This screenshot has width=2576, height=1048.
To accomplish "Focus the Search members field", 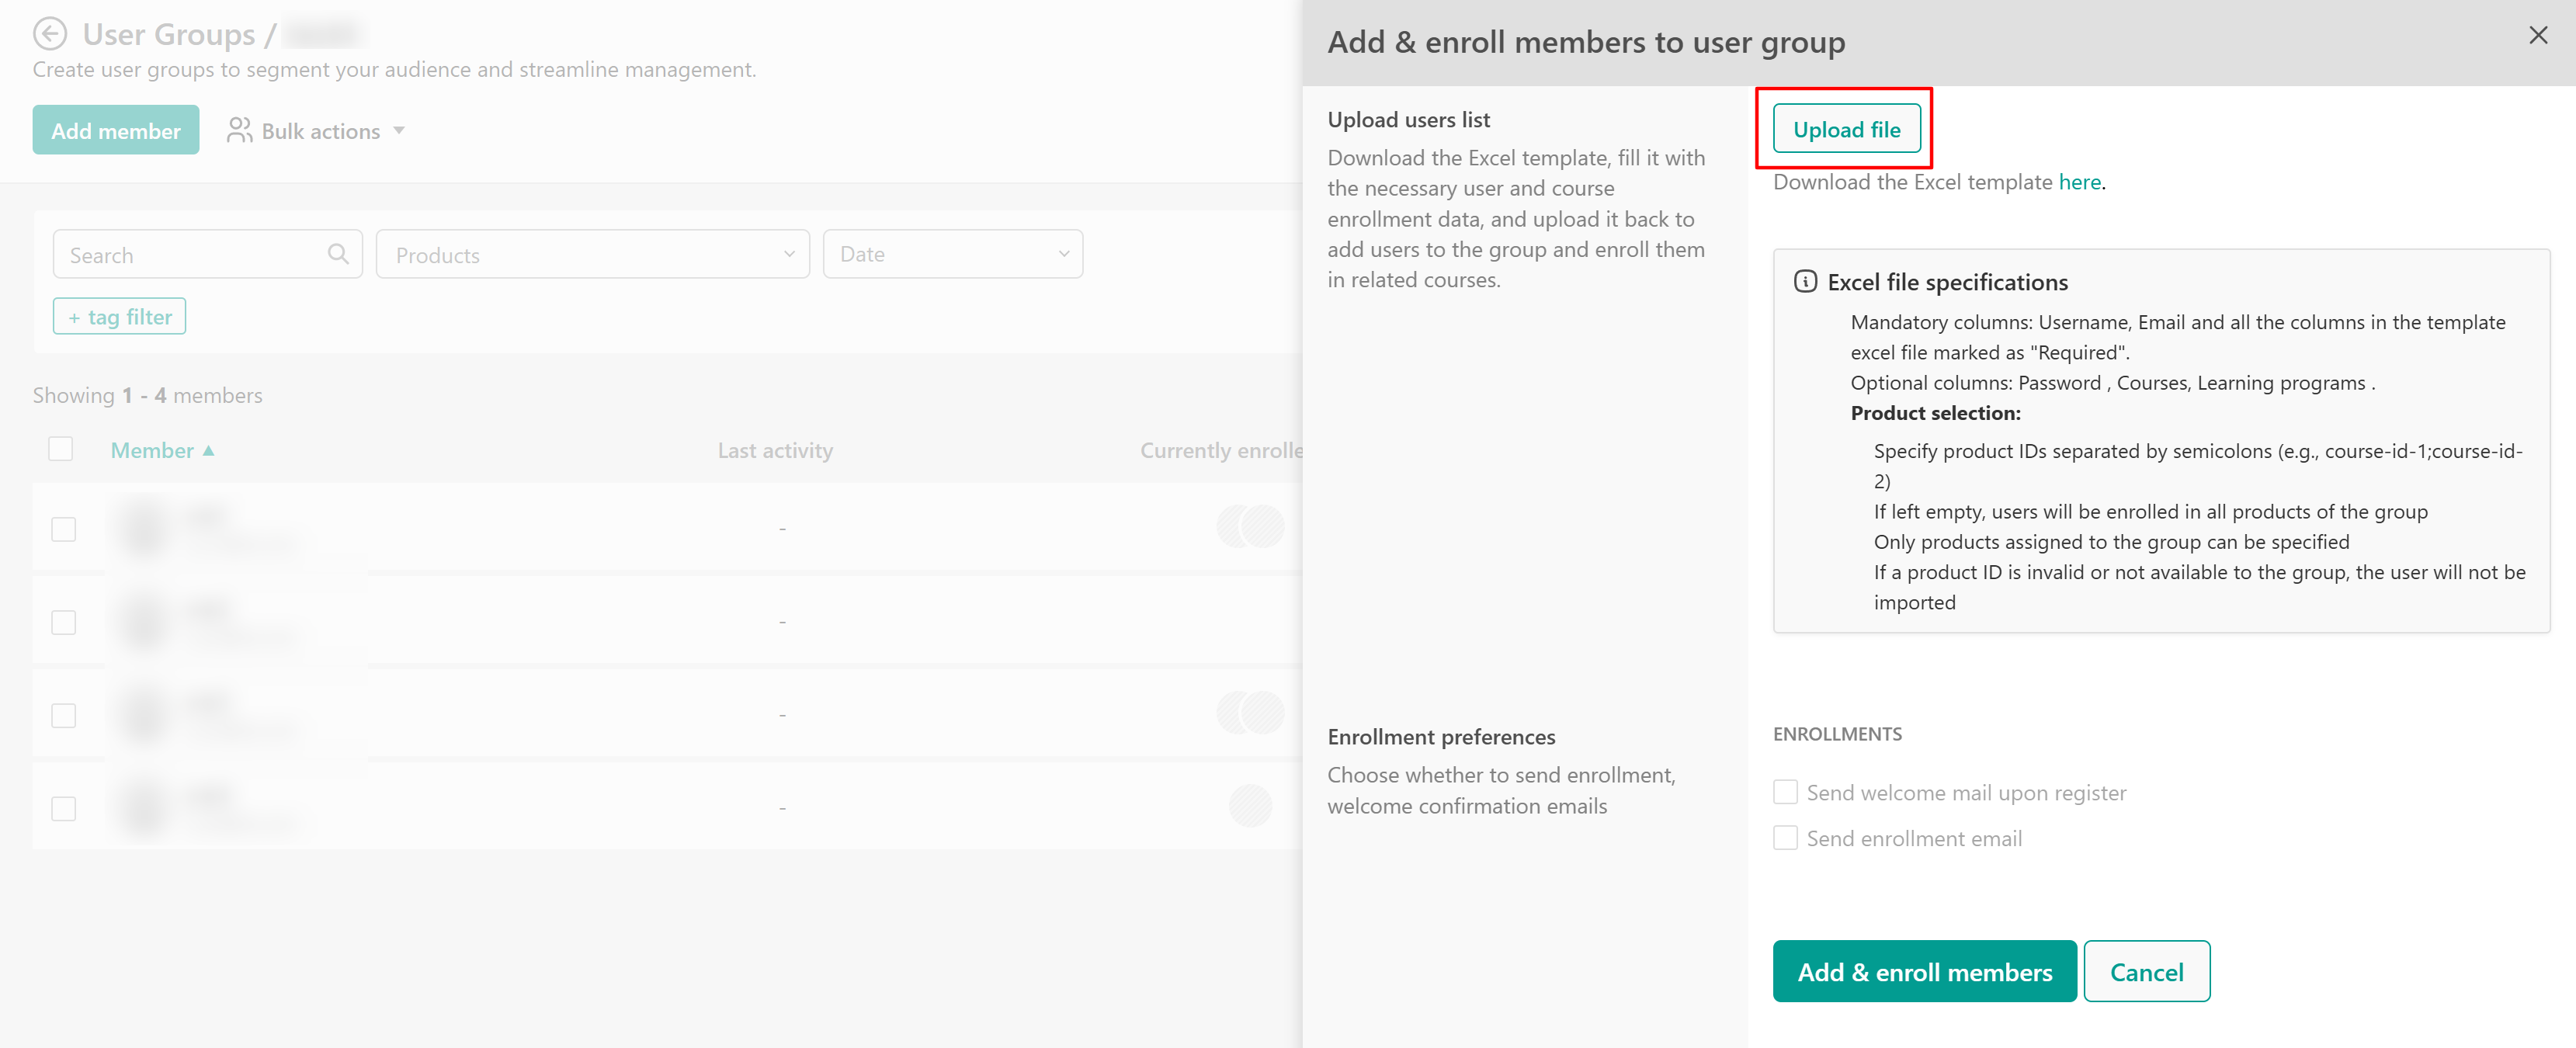I will 190,255.
